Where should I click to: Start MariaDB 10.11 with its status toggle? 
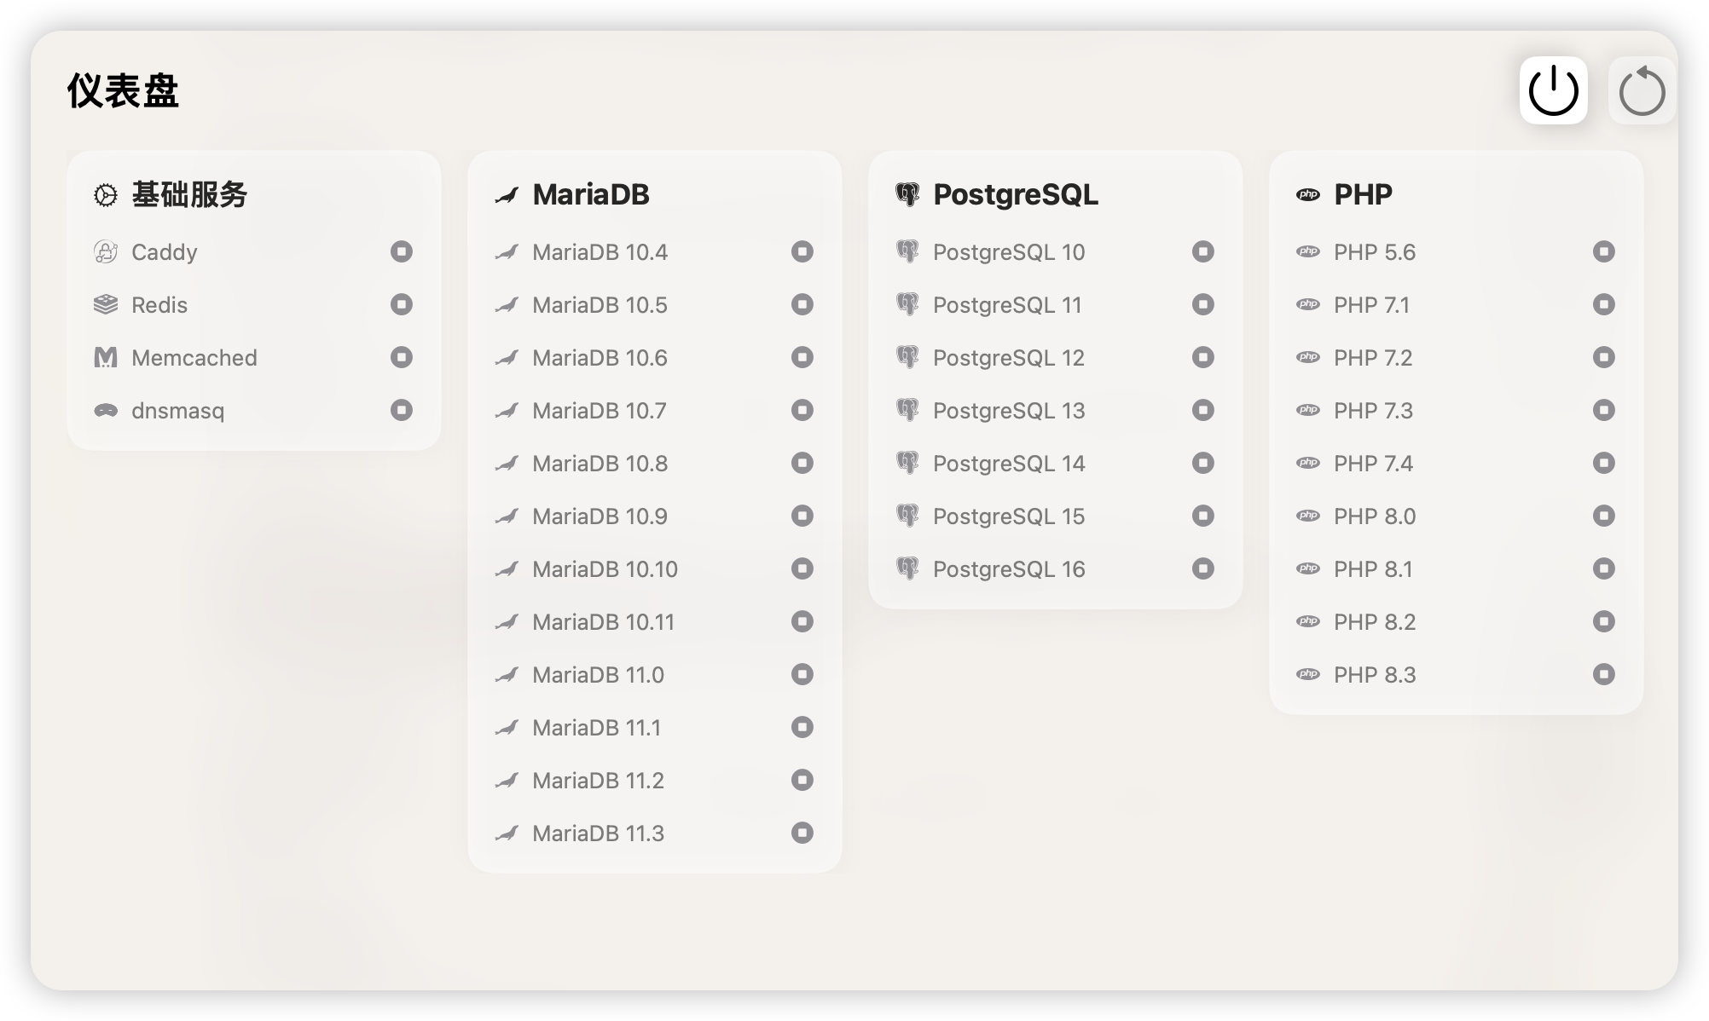(x=802, y=622)
